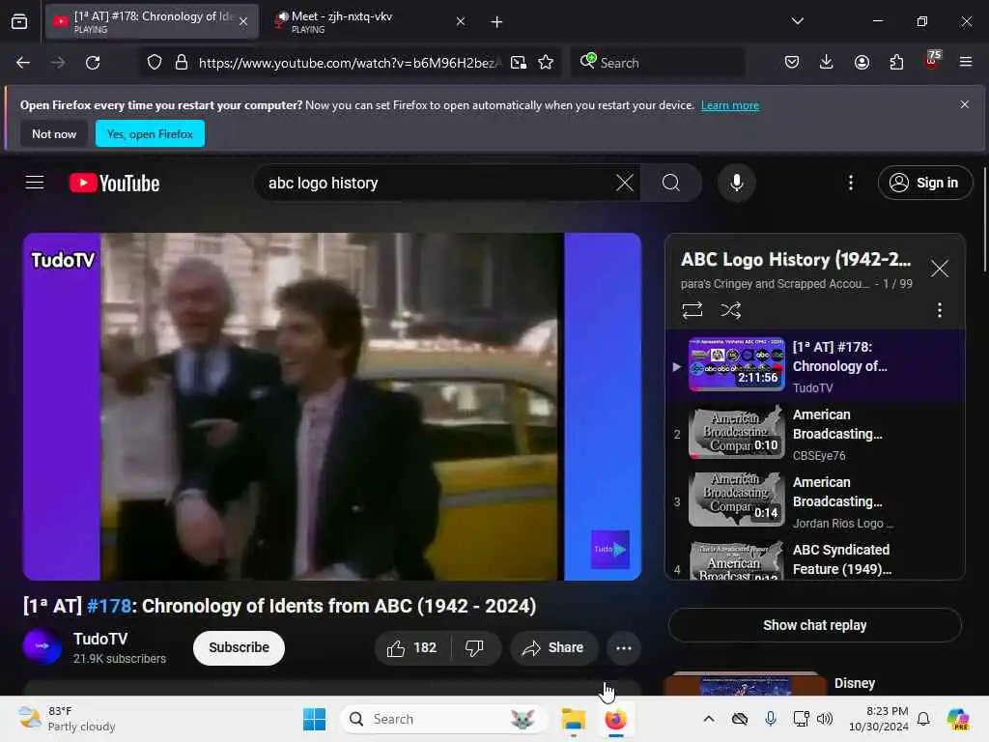Open a new Firefox tab
Viewport: 989px width, 742px height.
[x=497, y=22]
